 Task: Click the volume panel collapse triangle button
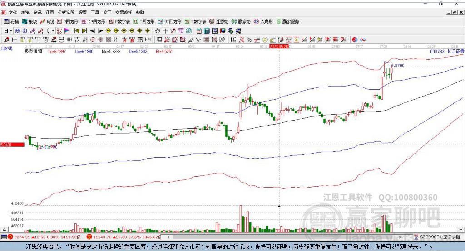(4, 229)
